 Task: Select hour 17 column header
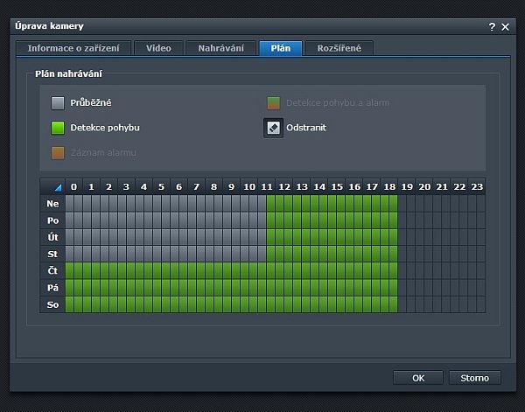coord(372,186)
